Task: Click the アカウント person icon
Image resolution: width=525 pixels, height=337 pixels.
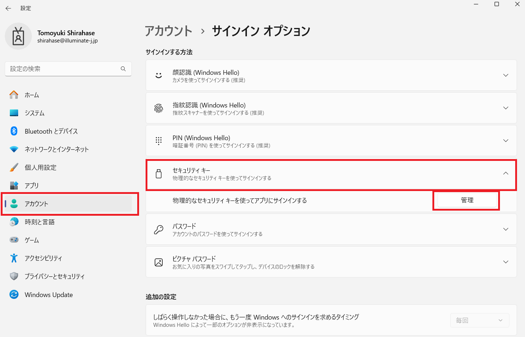Action: [x=14, y=204]
